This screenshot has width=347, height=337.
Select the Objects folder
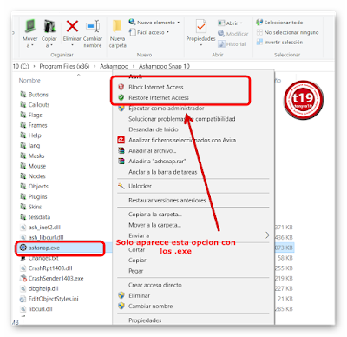pos(34,186)
